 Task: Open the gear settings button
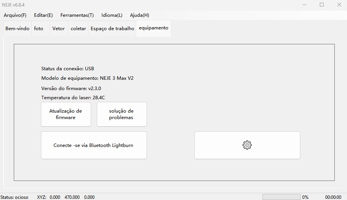247,145
